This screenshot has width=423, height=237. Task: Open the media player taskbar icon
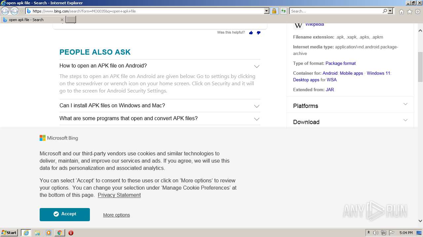coord(49,233)
